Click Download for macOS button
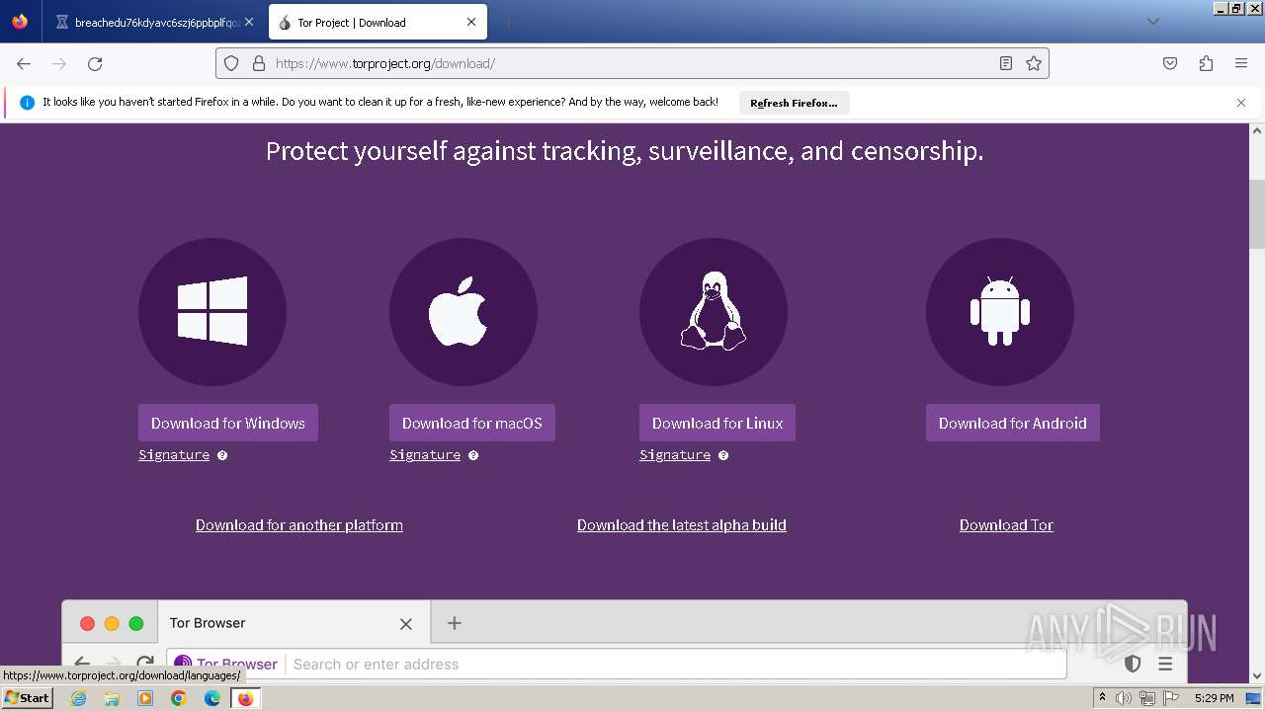Image resolution: width=1265 pixels, height=711 pixels. [x=472, y=423]
